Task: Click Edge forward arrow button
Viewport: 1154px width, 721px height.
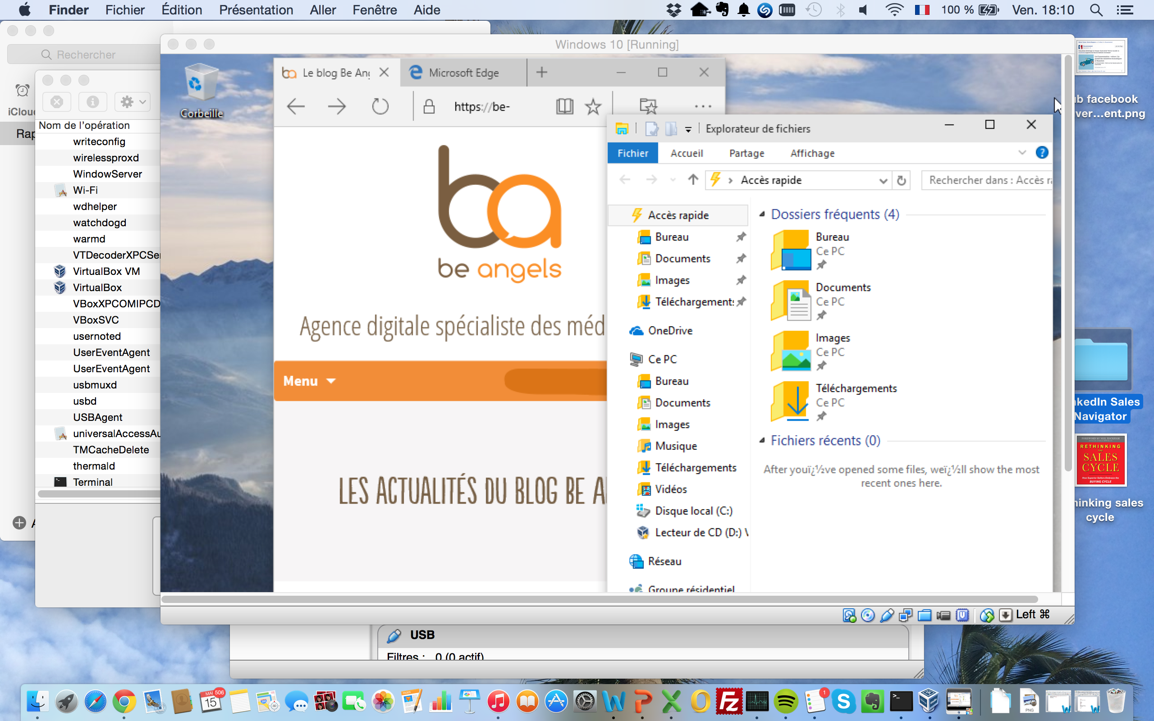Action: coord(337,106)
